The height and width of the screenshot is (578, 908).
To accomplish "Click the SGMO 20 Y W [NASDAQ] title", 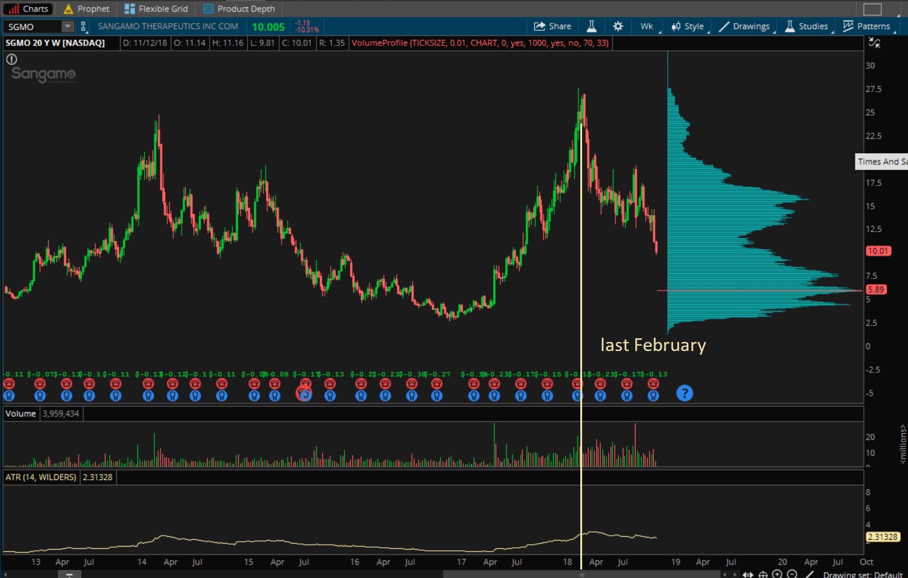I will [55, 43].
